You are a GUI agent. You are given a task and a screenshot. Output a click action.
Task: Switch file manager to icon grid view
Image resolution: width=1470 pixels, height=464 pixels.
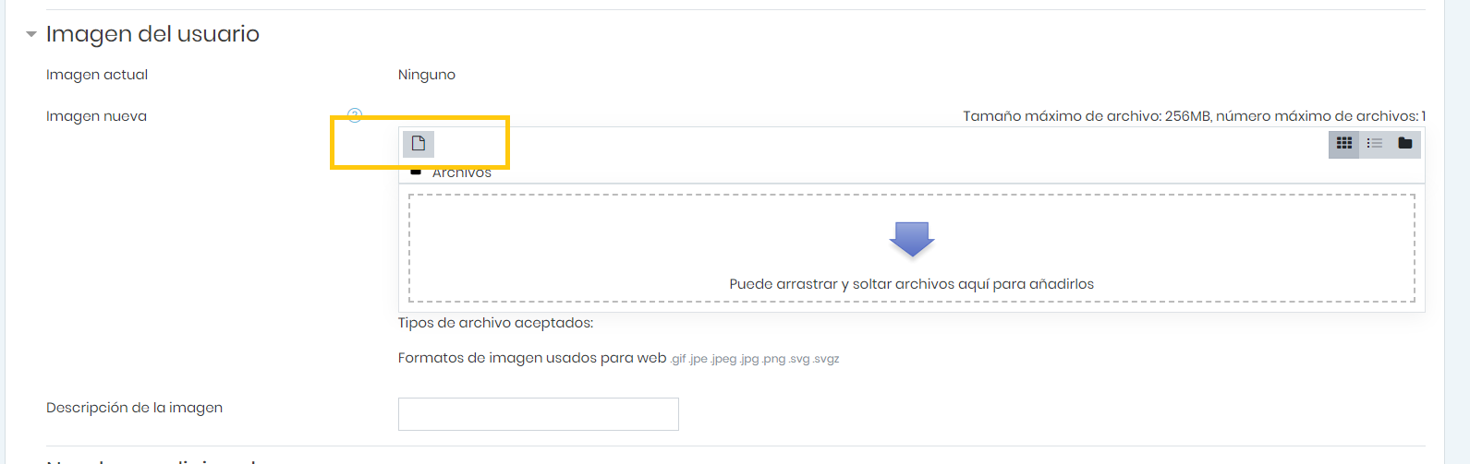[1344, 143]
